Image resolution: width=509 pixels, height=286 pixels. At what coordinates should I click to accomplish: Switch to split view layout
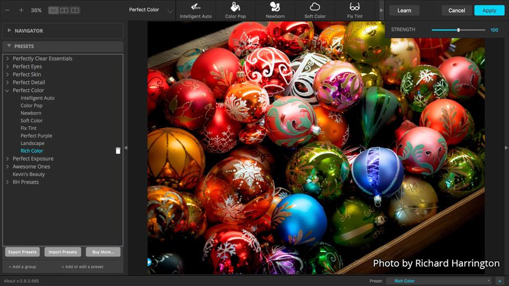coord(75,10)
